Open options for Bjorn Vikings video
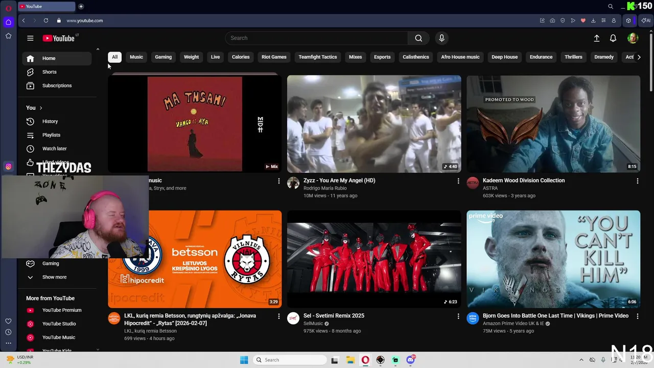This screenshot has width=654, height=368. click(637, 316)
